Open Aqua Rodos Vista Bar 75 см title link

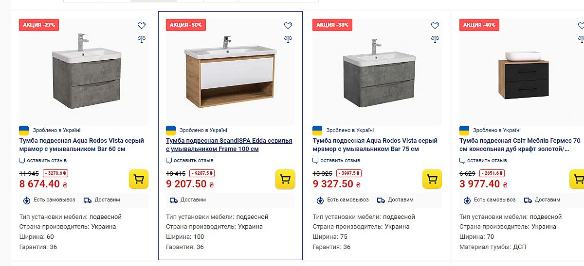[x=375, y=145]
